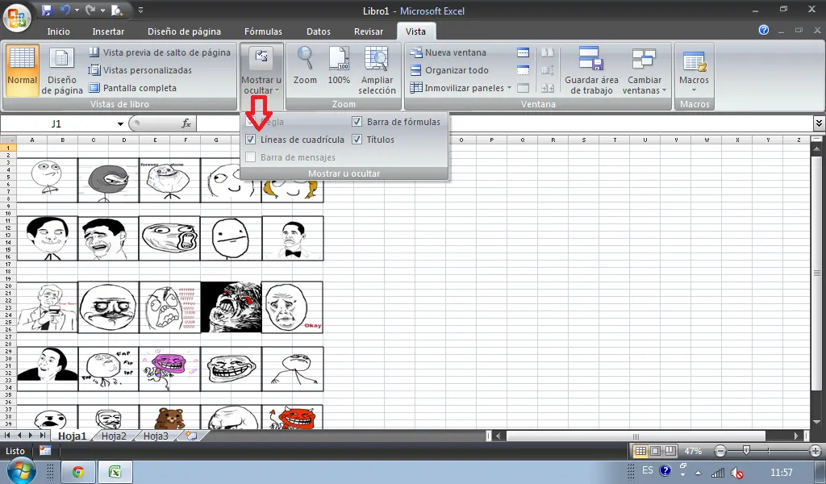Open Chrome from the taskbar
This screenshot has width=826, height=484.
pyautogui.click(x=78, y=472)
